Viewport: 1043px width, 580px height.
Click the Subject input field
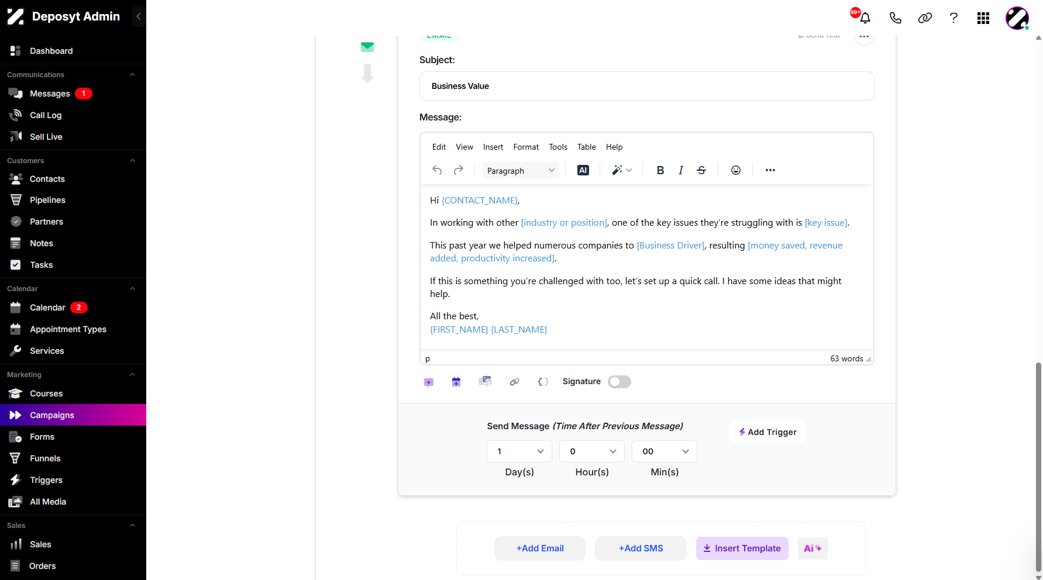coord(647,86)
